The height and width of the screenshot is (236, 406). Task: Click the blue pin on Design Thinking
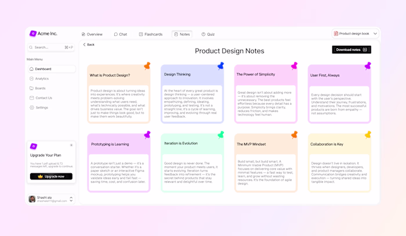[220, 66]
